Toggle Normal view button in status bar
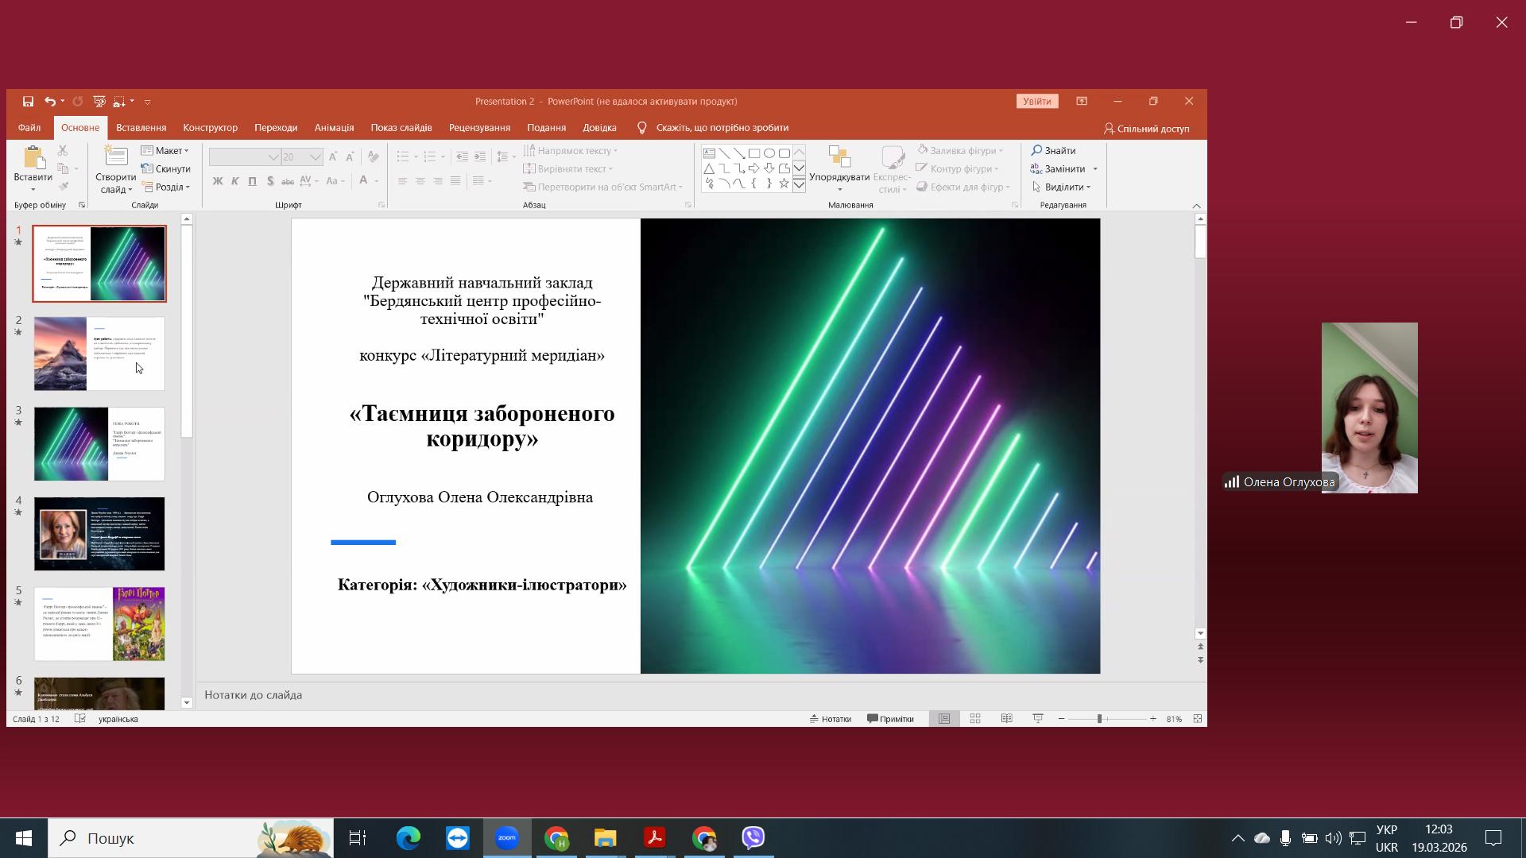 point(944,719)
